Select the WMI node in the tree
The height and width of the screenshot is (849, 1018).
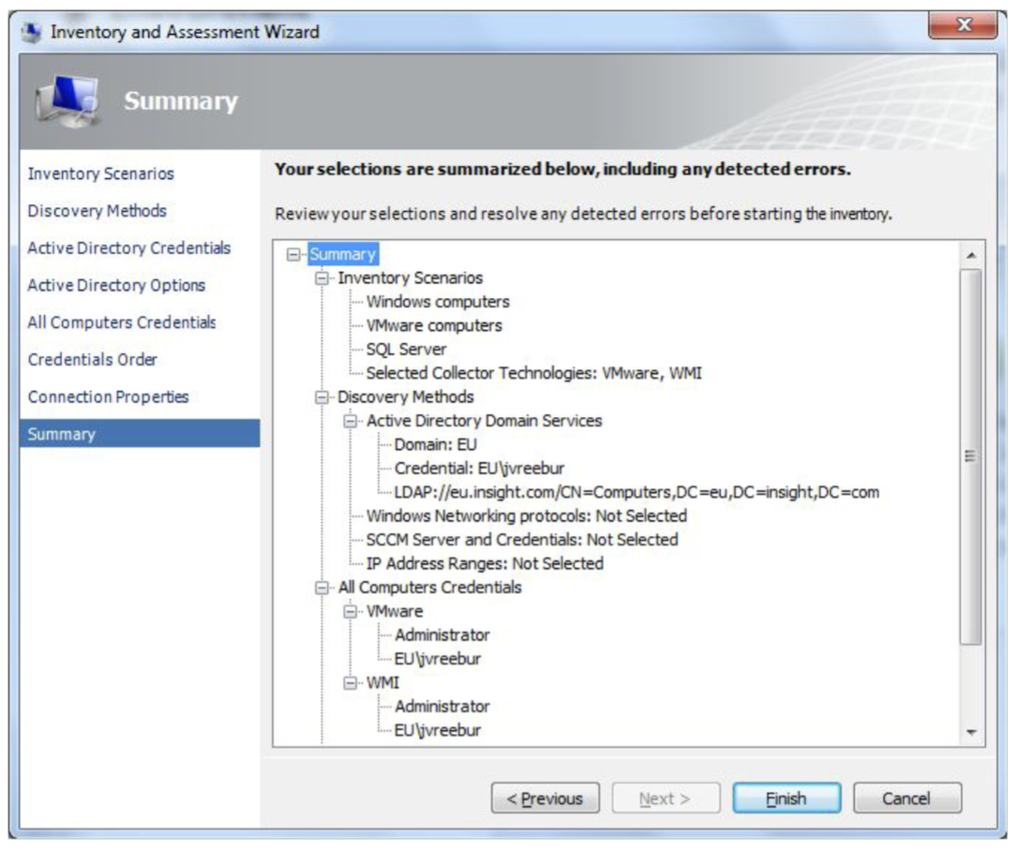tap(383, 683)
